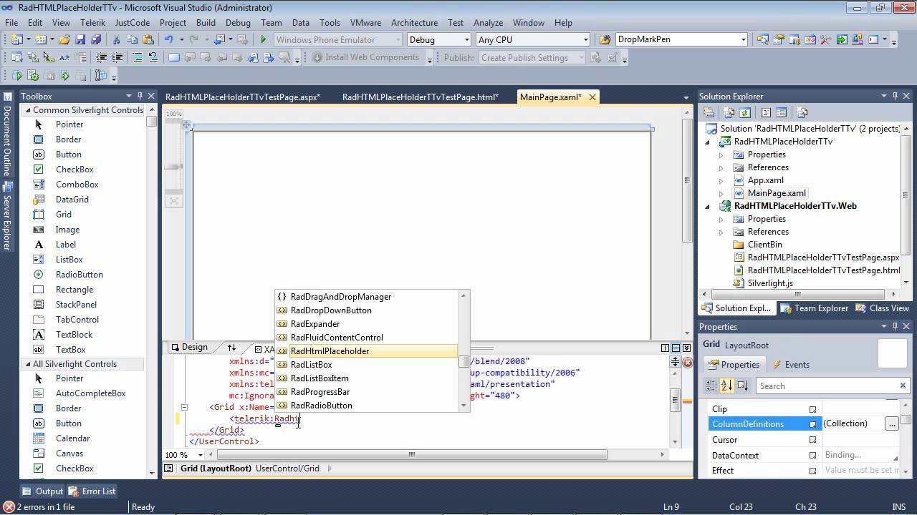
Task: Open the Team Explorer tab
Action: click(x=815, y=308)
